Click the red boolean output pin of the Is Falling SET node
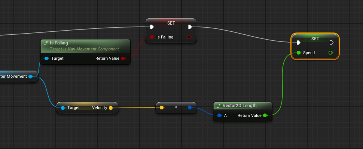Image resolution: width=363 pixels, height=149 pixels. point(189,37)
